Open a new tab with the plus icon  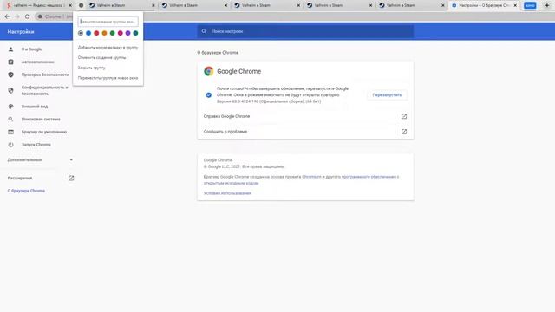point(547,5)
